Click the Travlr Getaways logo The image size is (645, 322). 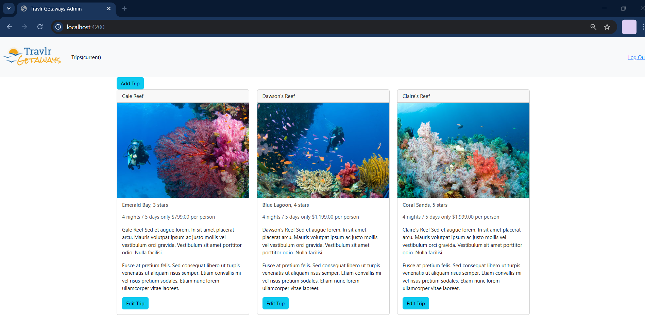[x=32, y=56]
